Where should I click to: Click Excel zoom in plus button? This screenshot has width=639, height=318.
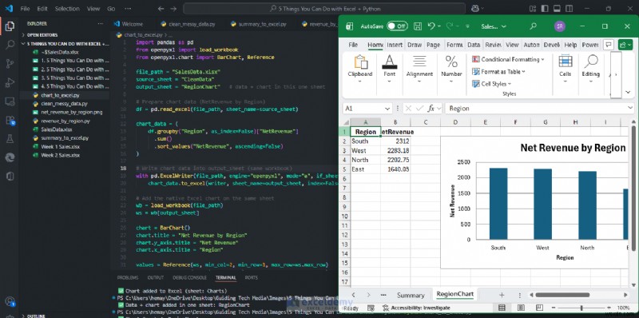609,308
